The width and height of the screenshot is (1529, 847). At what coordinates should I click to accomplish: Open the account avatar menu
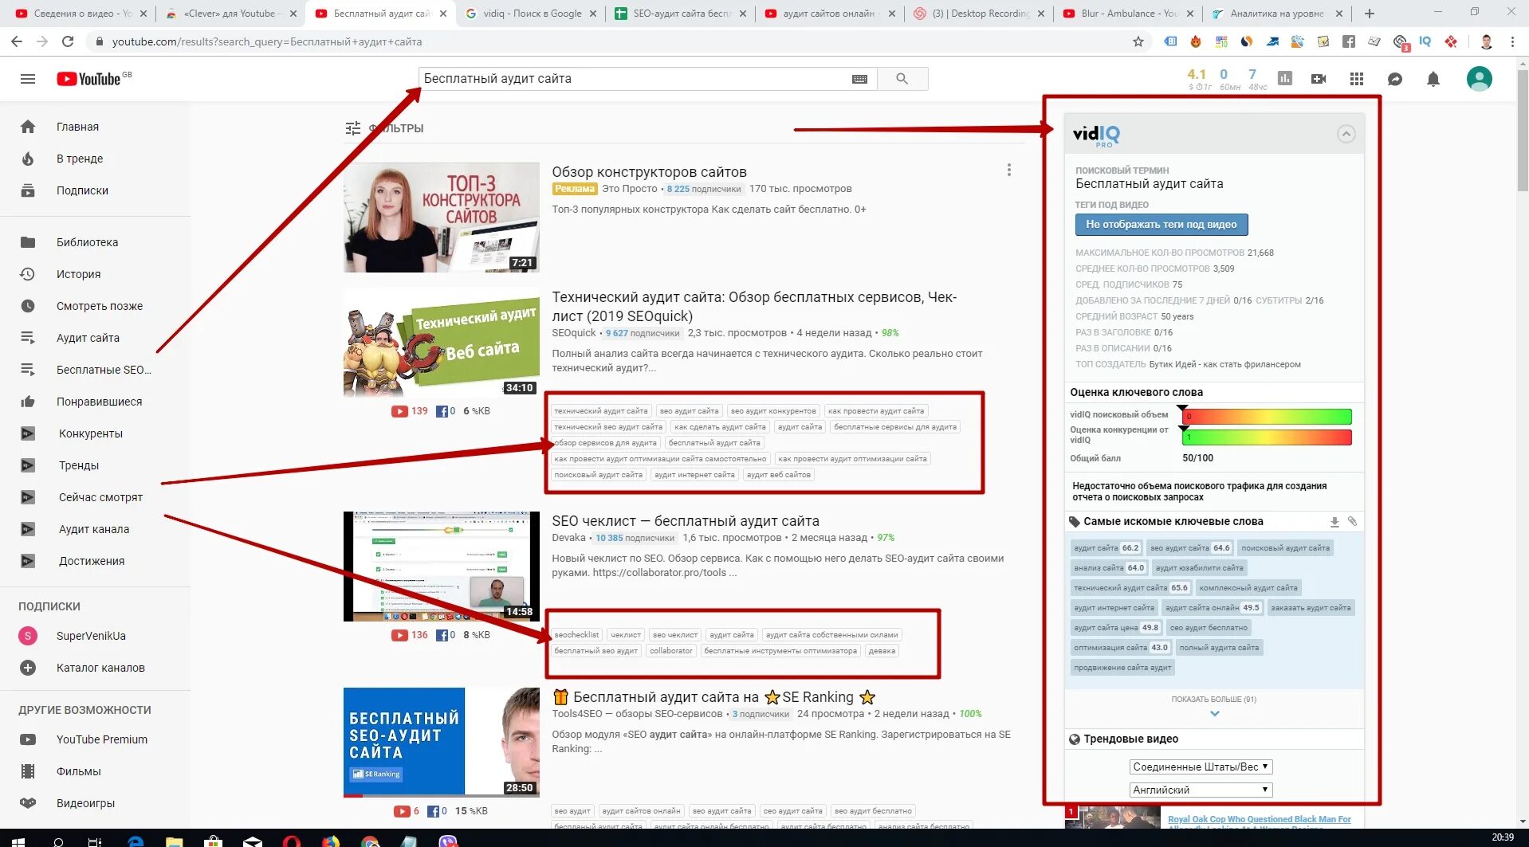click(1480, 78)
